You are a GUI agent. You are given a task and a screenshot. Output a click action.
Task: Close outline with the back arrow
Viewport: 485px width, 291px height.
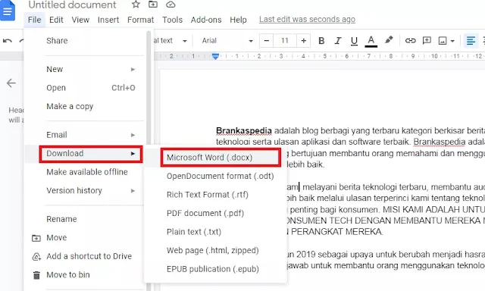click(11, 83)
